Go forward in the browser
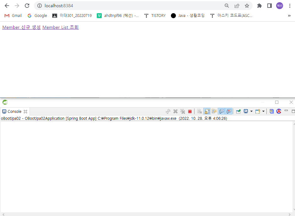Image resolution: width=295 pixels, height=216 pixels. coord(17,6)
